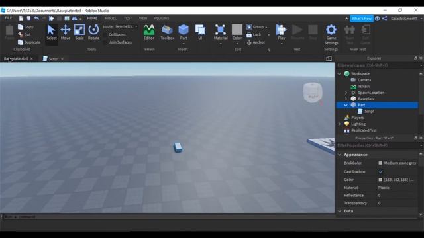Click the Play test button
The width and height of the screenshot is (424, 238).
(x=281, y=32)
